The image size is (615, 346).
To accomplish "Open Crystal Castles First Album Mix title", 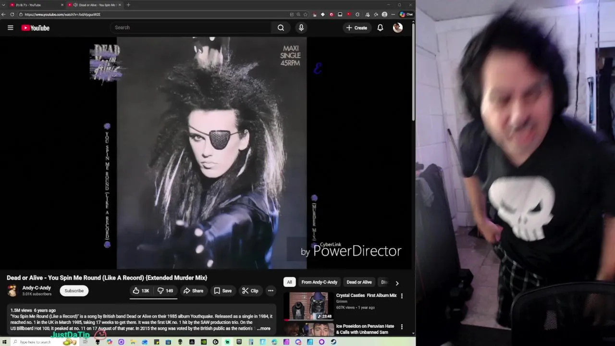I will click(366, 296).
